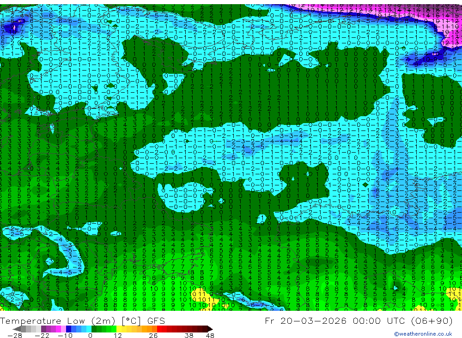The image size is (462, 338).
Task: Click the gray left arrow end of legend
Action: (17, 329)
